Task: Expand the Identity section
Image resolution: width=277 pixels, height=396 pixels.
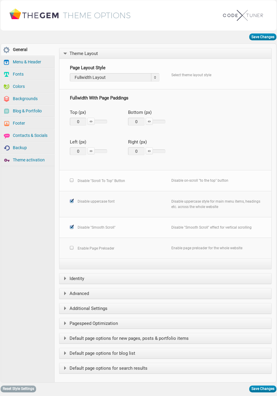Action: coord(77,279)
